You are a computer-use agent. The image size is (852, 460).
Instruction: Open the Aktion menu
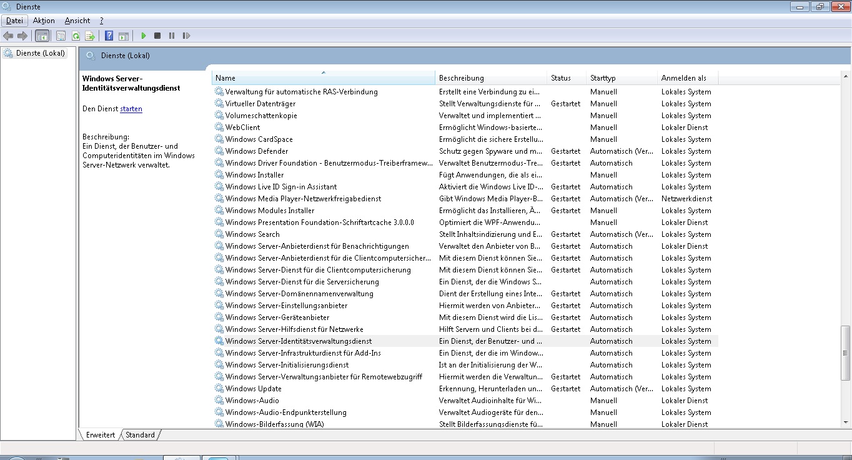[44, 21]
